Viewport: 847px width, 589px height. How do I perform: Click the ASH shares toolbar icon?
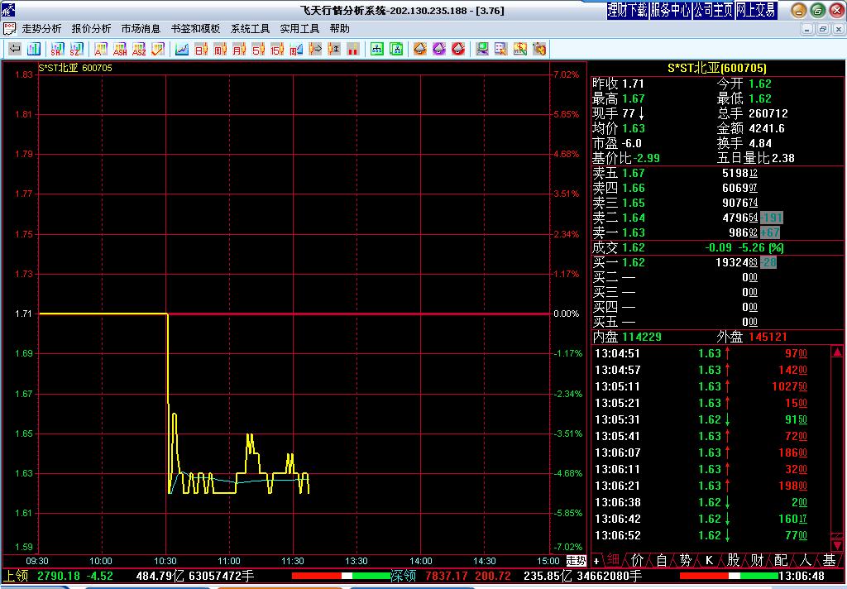(120, 49)
